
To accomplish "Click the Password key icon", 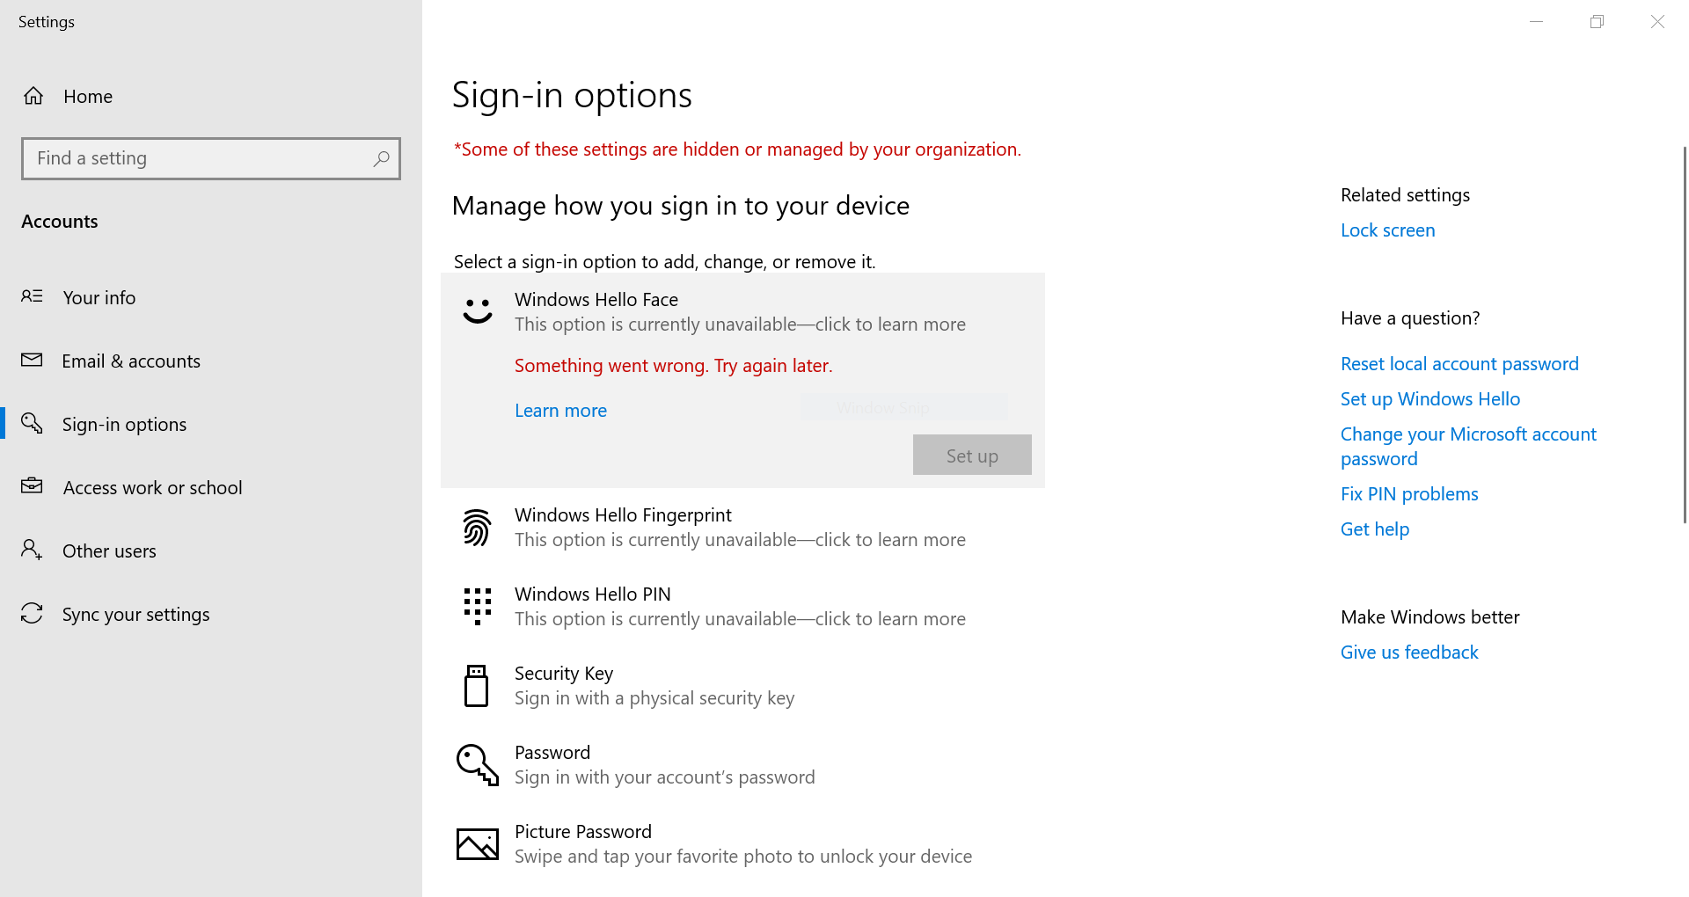I will click(478, 765).
